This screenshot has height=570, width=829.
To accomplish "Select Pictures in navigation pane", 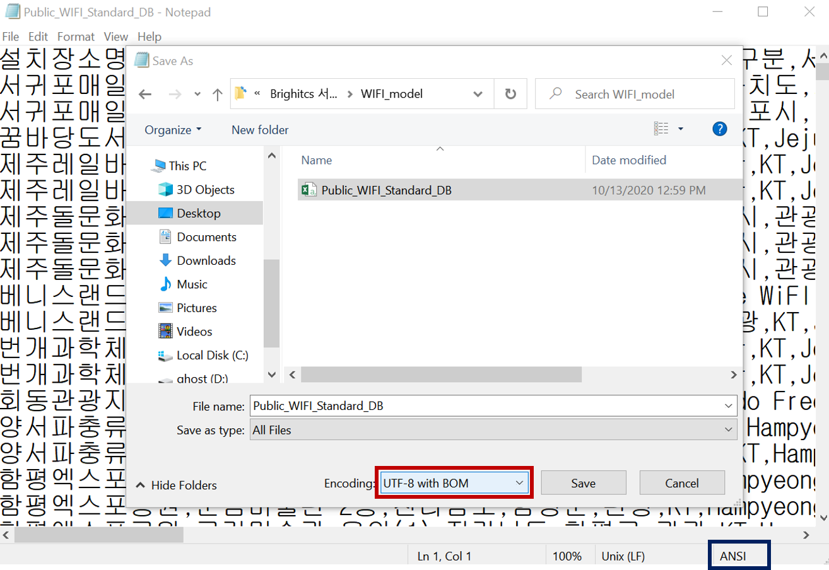I will click(x=196, y=308).
